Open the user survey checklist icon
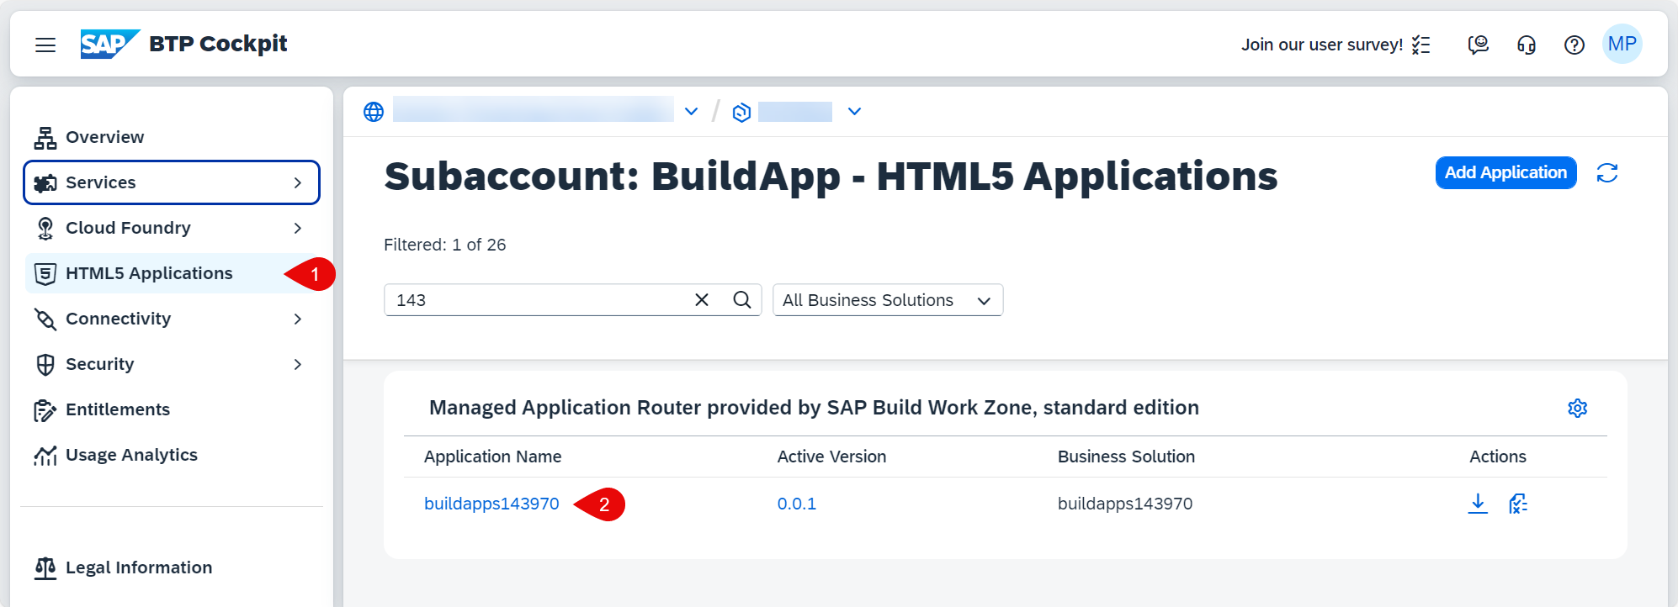 [x=1421, y=45]
